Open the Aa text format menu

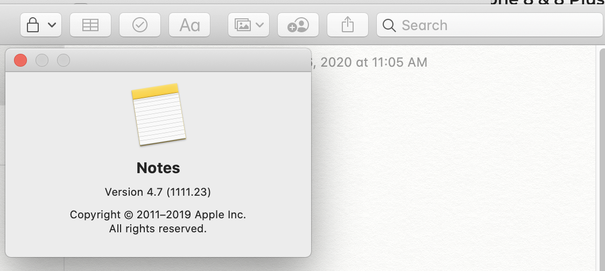pyautogui.click(x=189, y=25)
